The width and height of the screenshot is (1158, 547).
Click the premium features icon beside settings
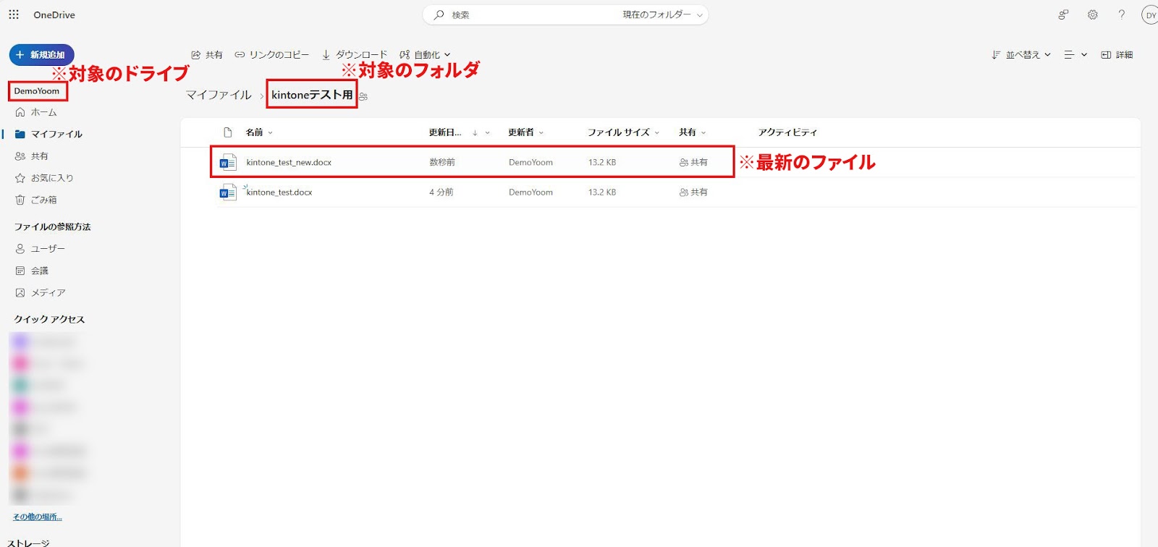pos(1063,14)
